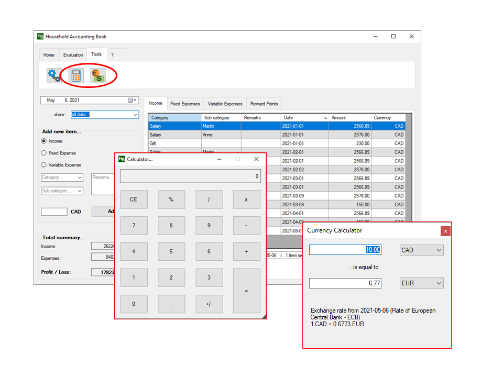
Task: Click the currency amount field showing 10.00
Action: point(345,250)
